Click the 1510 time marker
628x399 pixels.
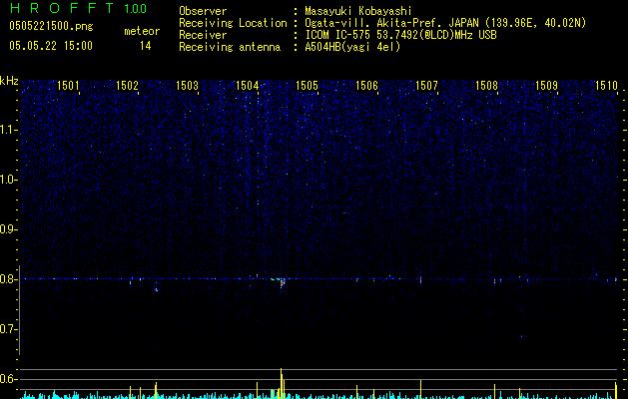tap(606, 86)
